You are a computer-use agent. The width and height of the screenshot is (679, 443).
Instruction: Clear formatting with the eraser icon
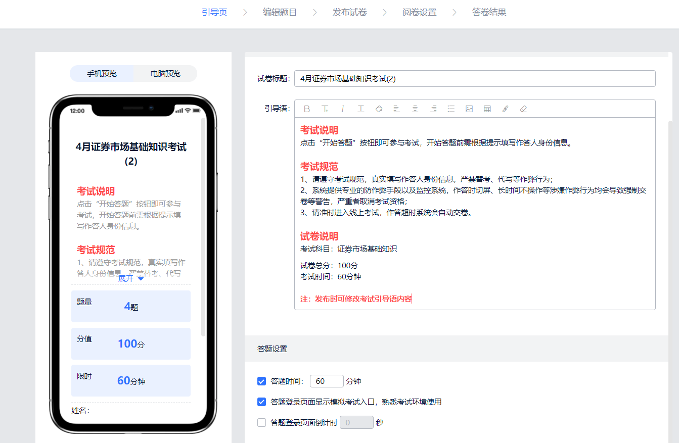[x=523, y=109]
